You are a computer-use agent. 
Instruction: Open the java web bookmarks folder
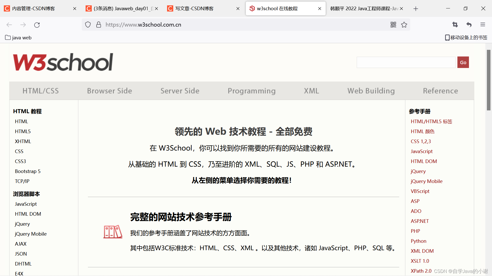coord(18,38)
